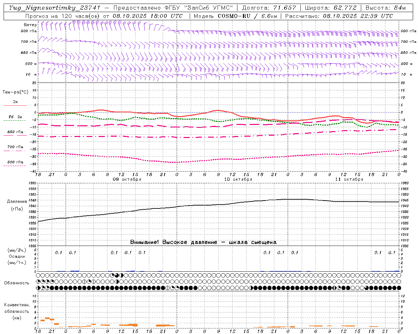The width and height of the screenshot is (418, 334).
Task: Click the 500 гПа temperature legend entry
Action: pyautogui.click(x=15, y=162)
